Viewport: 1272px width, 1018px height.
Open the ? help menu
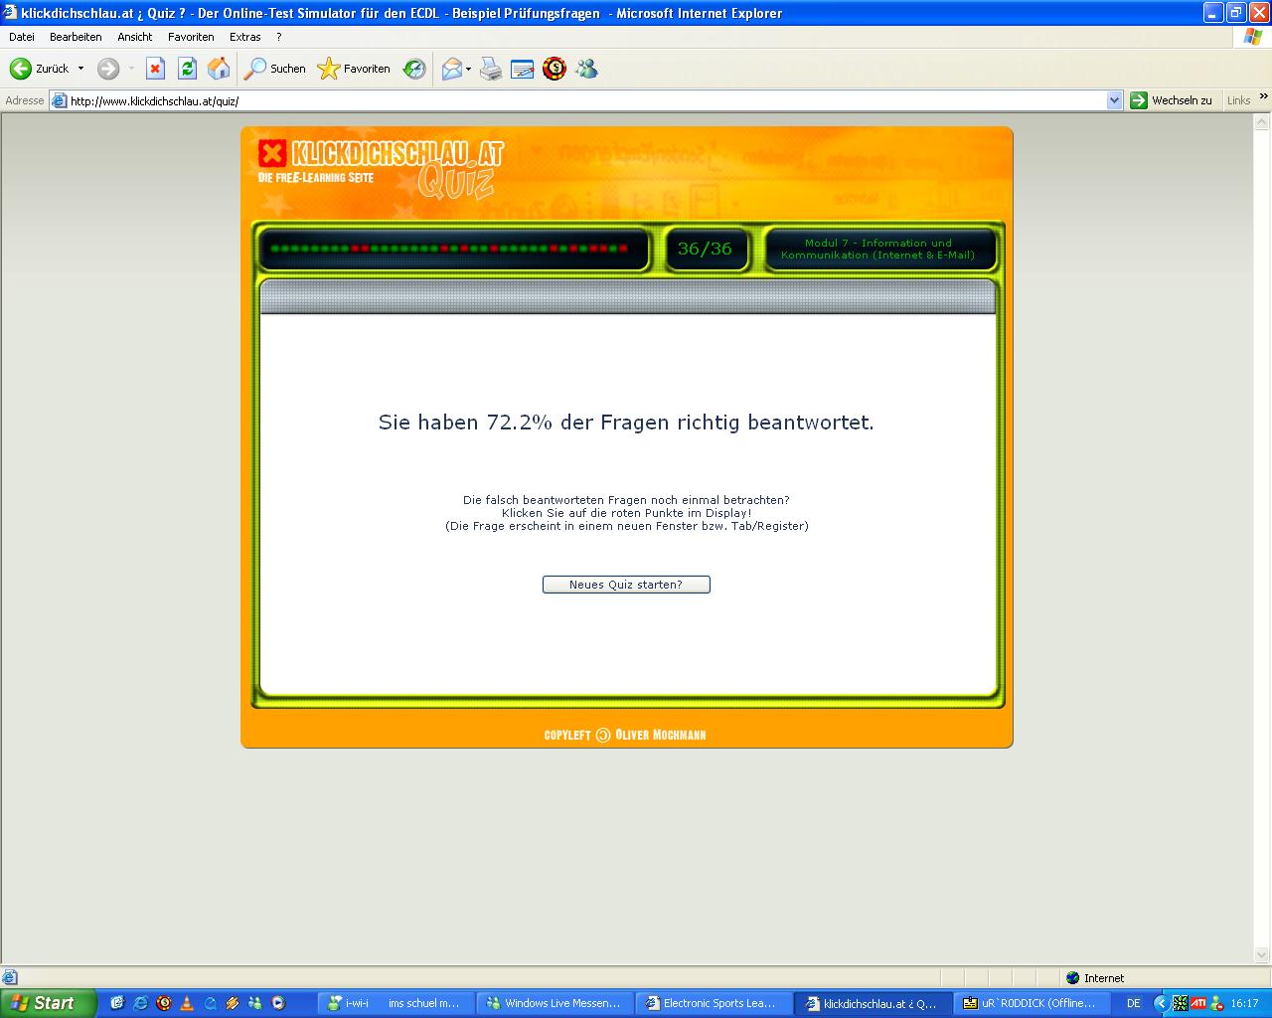coord(279,37)
